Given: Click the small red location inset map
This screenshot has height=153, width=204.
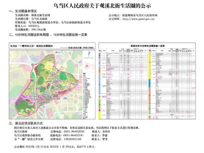Looking at the screenshot, I should coord(89,66).
